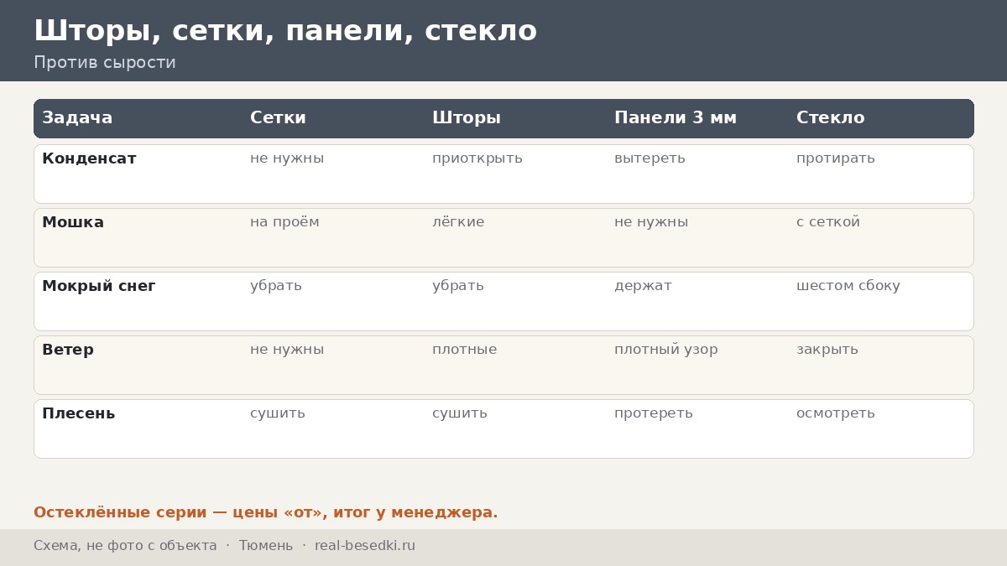Click the 'Задача' column header
The height and width of the screenshot is (566, 1007).
click(77, 118)
